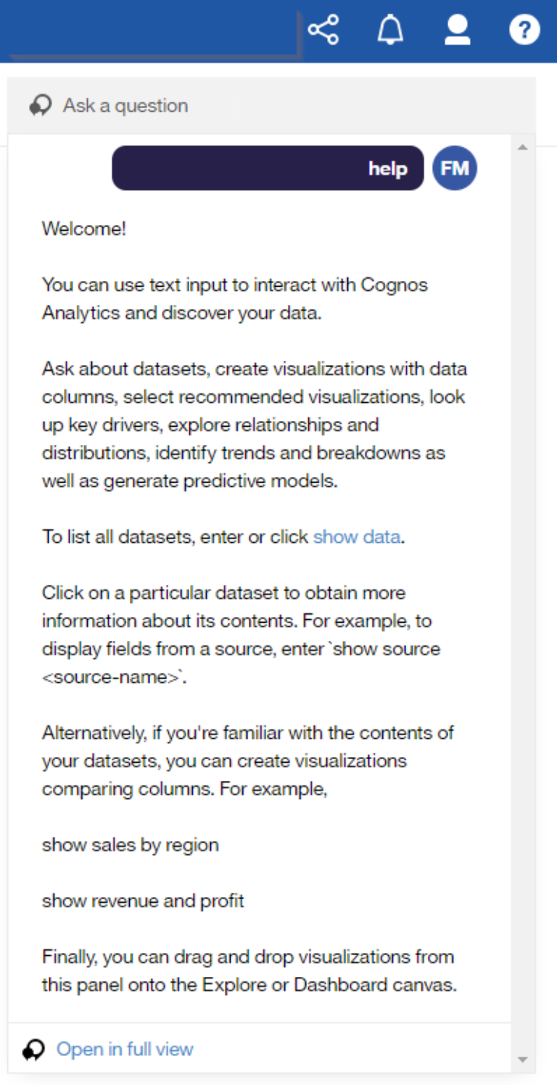Select the dark help message bubble
557x1085 pixels.
click(268, 168)
